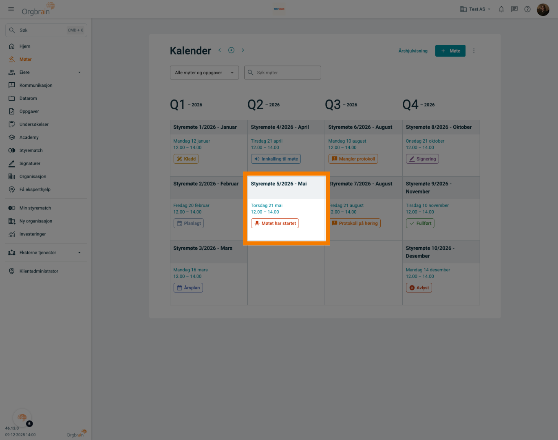The image size is (558, 440).
Task: Click the Avlyst status badge
Action: coord(419,288)
